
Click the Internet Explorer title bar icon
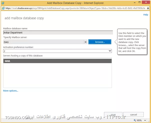3,3
